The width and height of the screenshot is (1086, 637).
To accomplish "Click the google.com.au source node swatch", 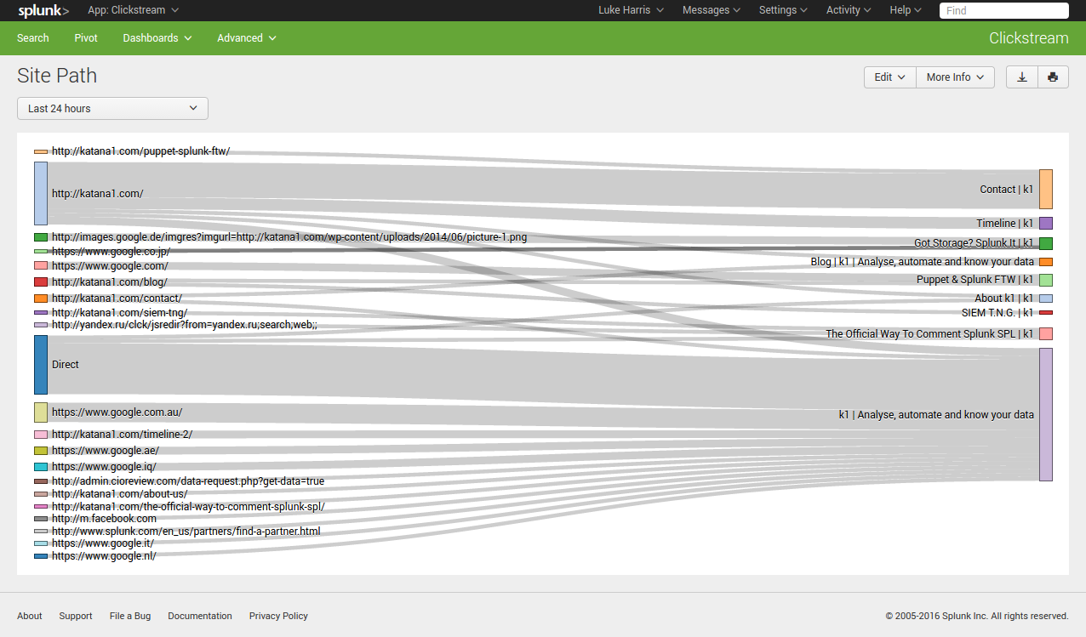I will click(x=41, y=412).
